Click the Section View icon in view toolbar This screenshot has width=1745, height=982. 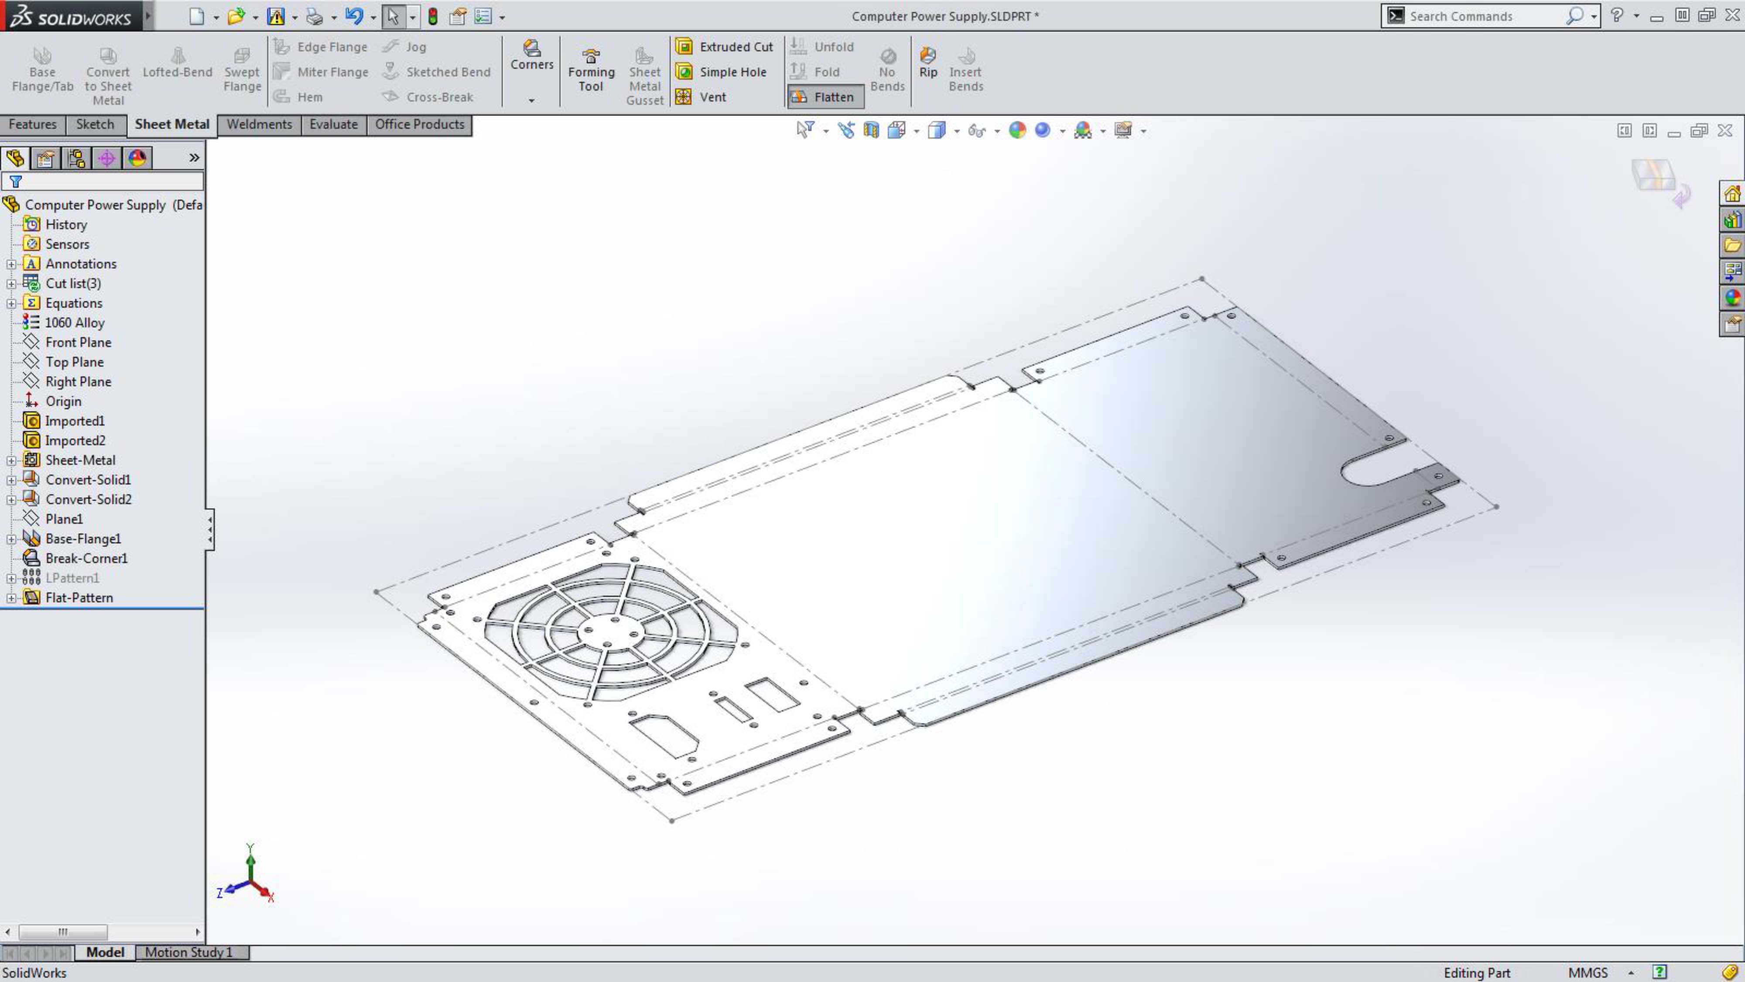[871, 130]
